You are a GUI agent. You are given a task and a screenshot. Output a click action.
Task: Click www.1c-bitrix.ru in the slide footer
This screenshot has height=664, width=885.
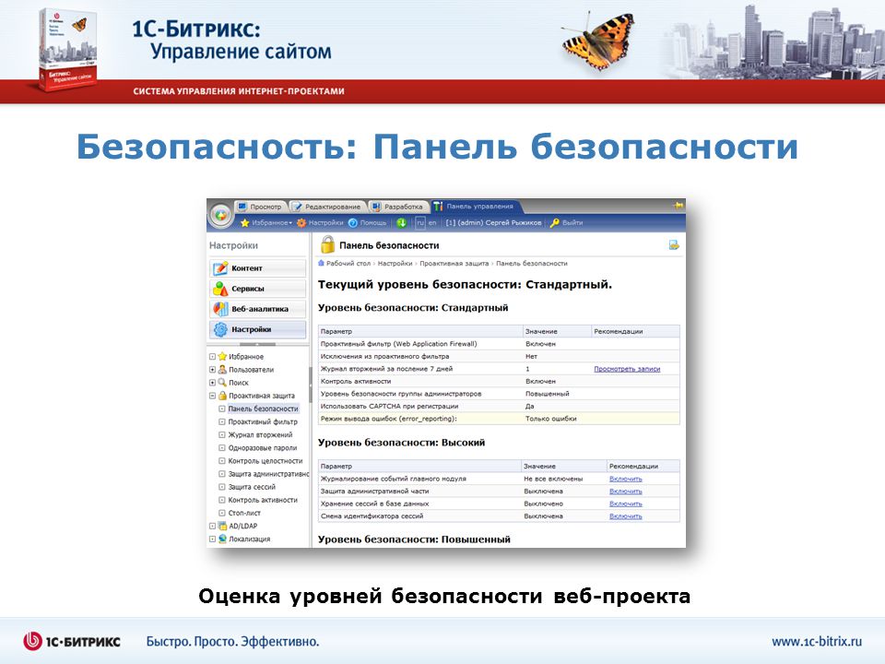coord(817,642)
